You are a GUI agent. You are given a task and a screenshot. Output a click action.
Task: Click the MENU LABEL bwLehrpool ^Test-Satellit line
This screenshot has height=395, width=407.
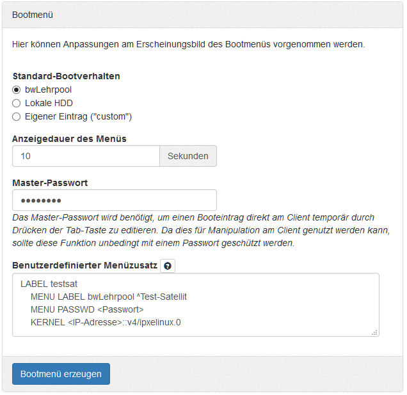tap(109, 297)
